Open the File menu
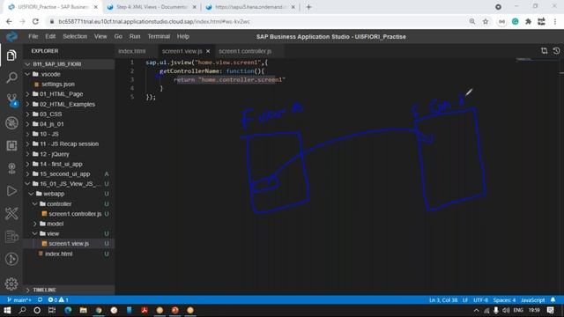The width and height of the screenshot is (564, 317). [33, 36]
